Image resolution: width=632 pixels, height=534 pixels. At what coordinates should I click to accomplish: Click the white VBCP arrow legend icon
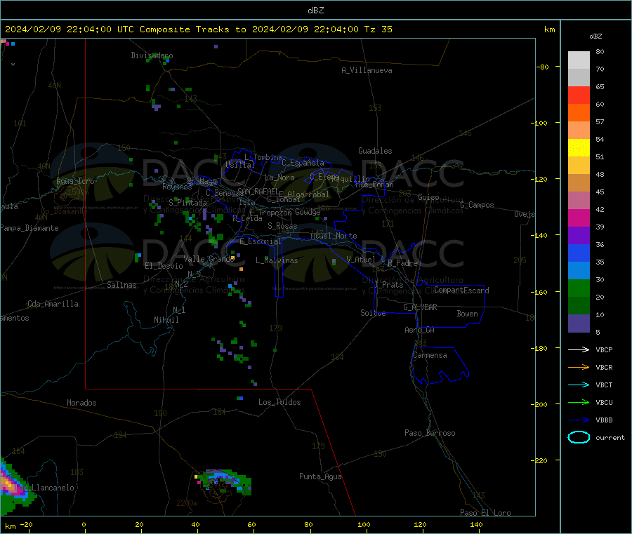579,349
